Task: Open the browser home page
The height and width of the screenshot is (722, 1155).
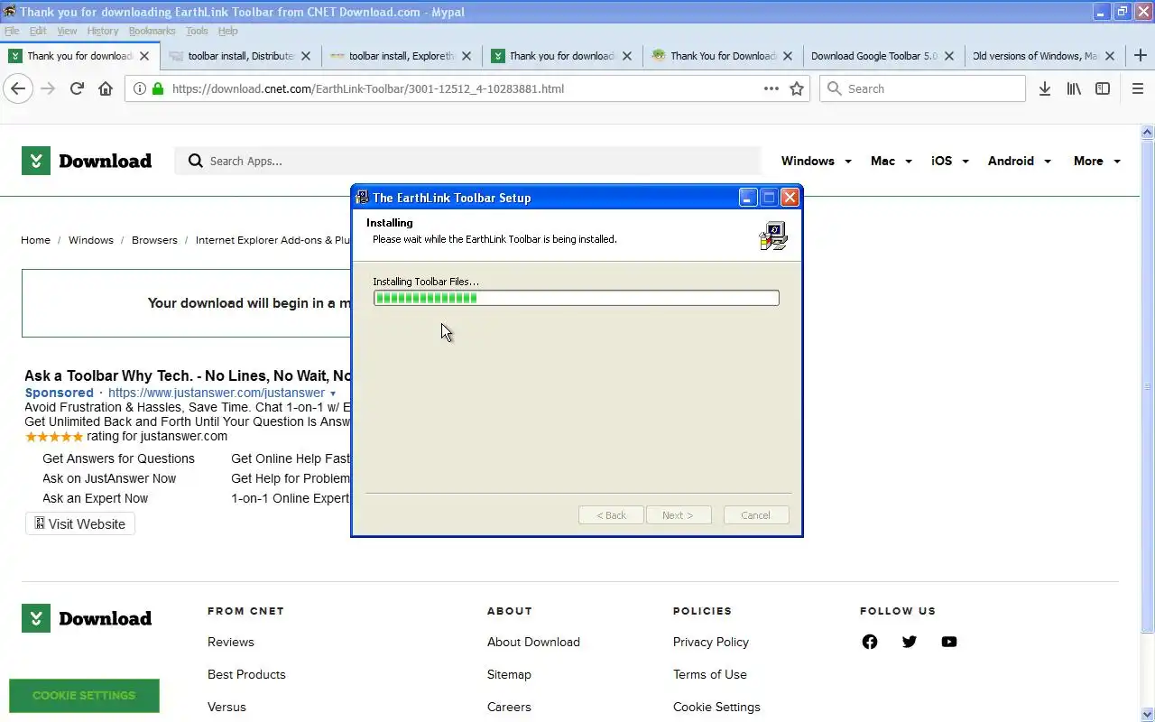Action: pyautogui.click(x=106, y=88)
